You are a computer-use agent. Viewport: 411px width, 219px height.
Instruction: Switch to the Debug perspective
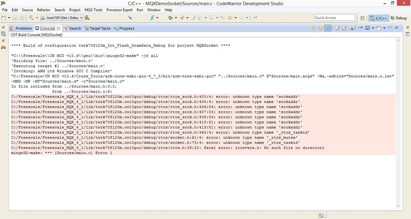click(x=398, y=18)
